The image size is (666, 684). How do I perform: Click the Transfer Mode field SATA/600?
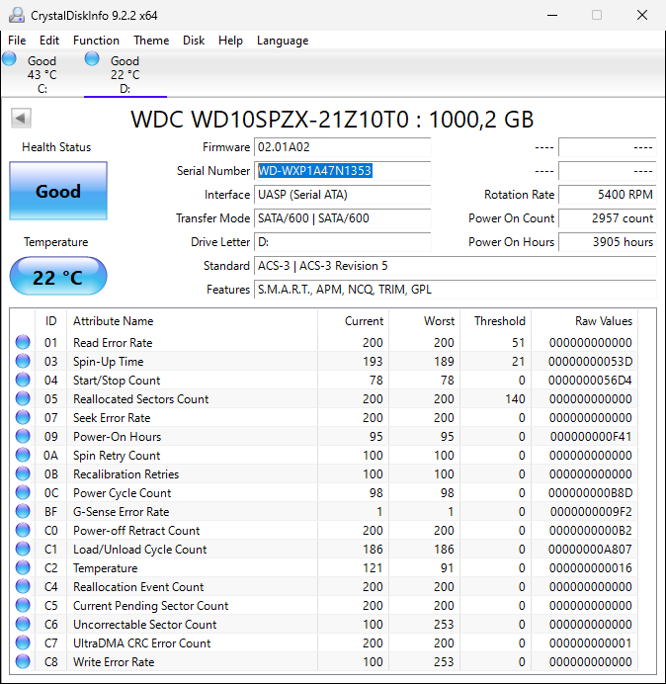point(342,218)
